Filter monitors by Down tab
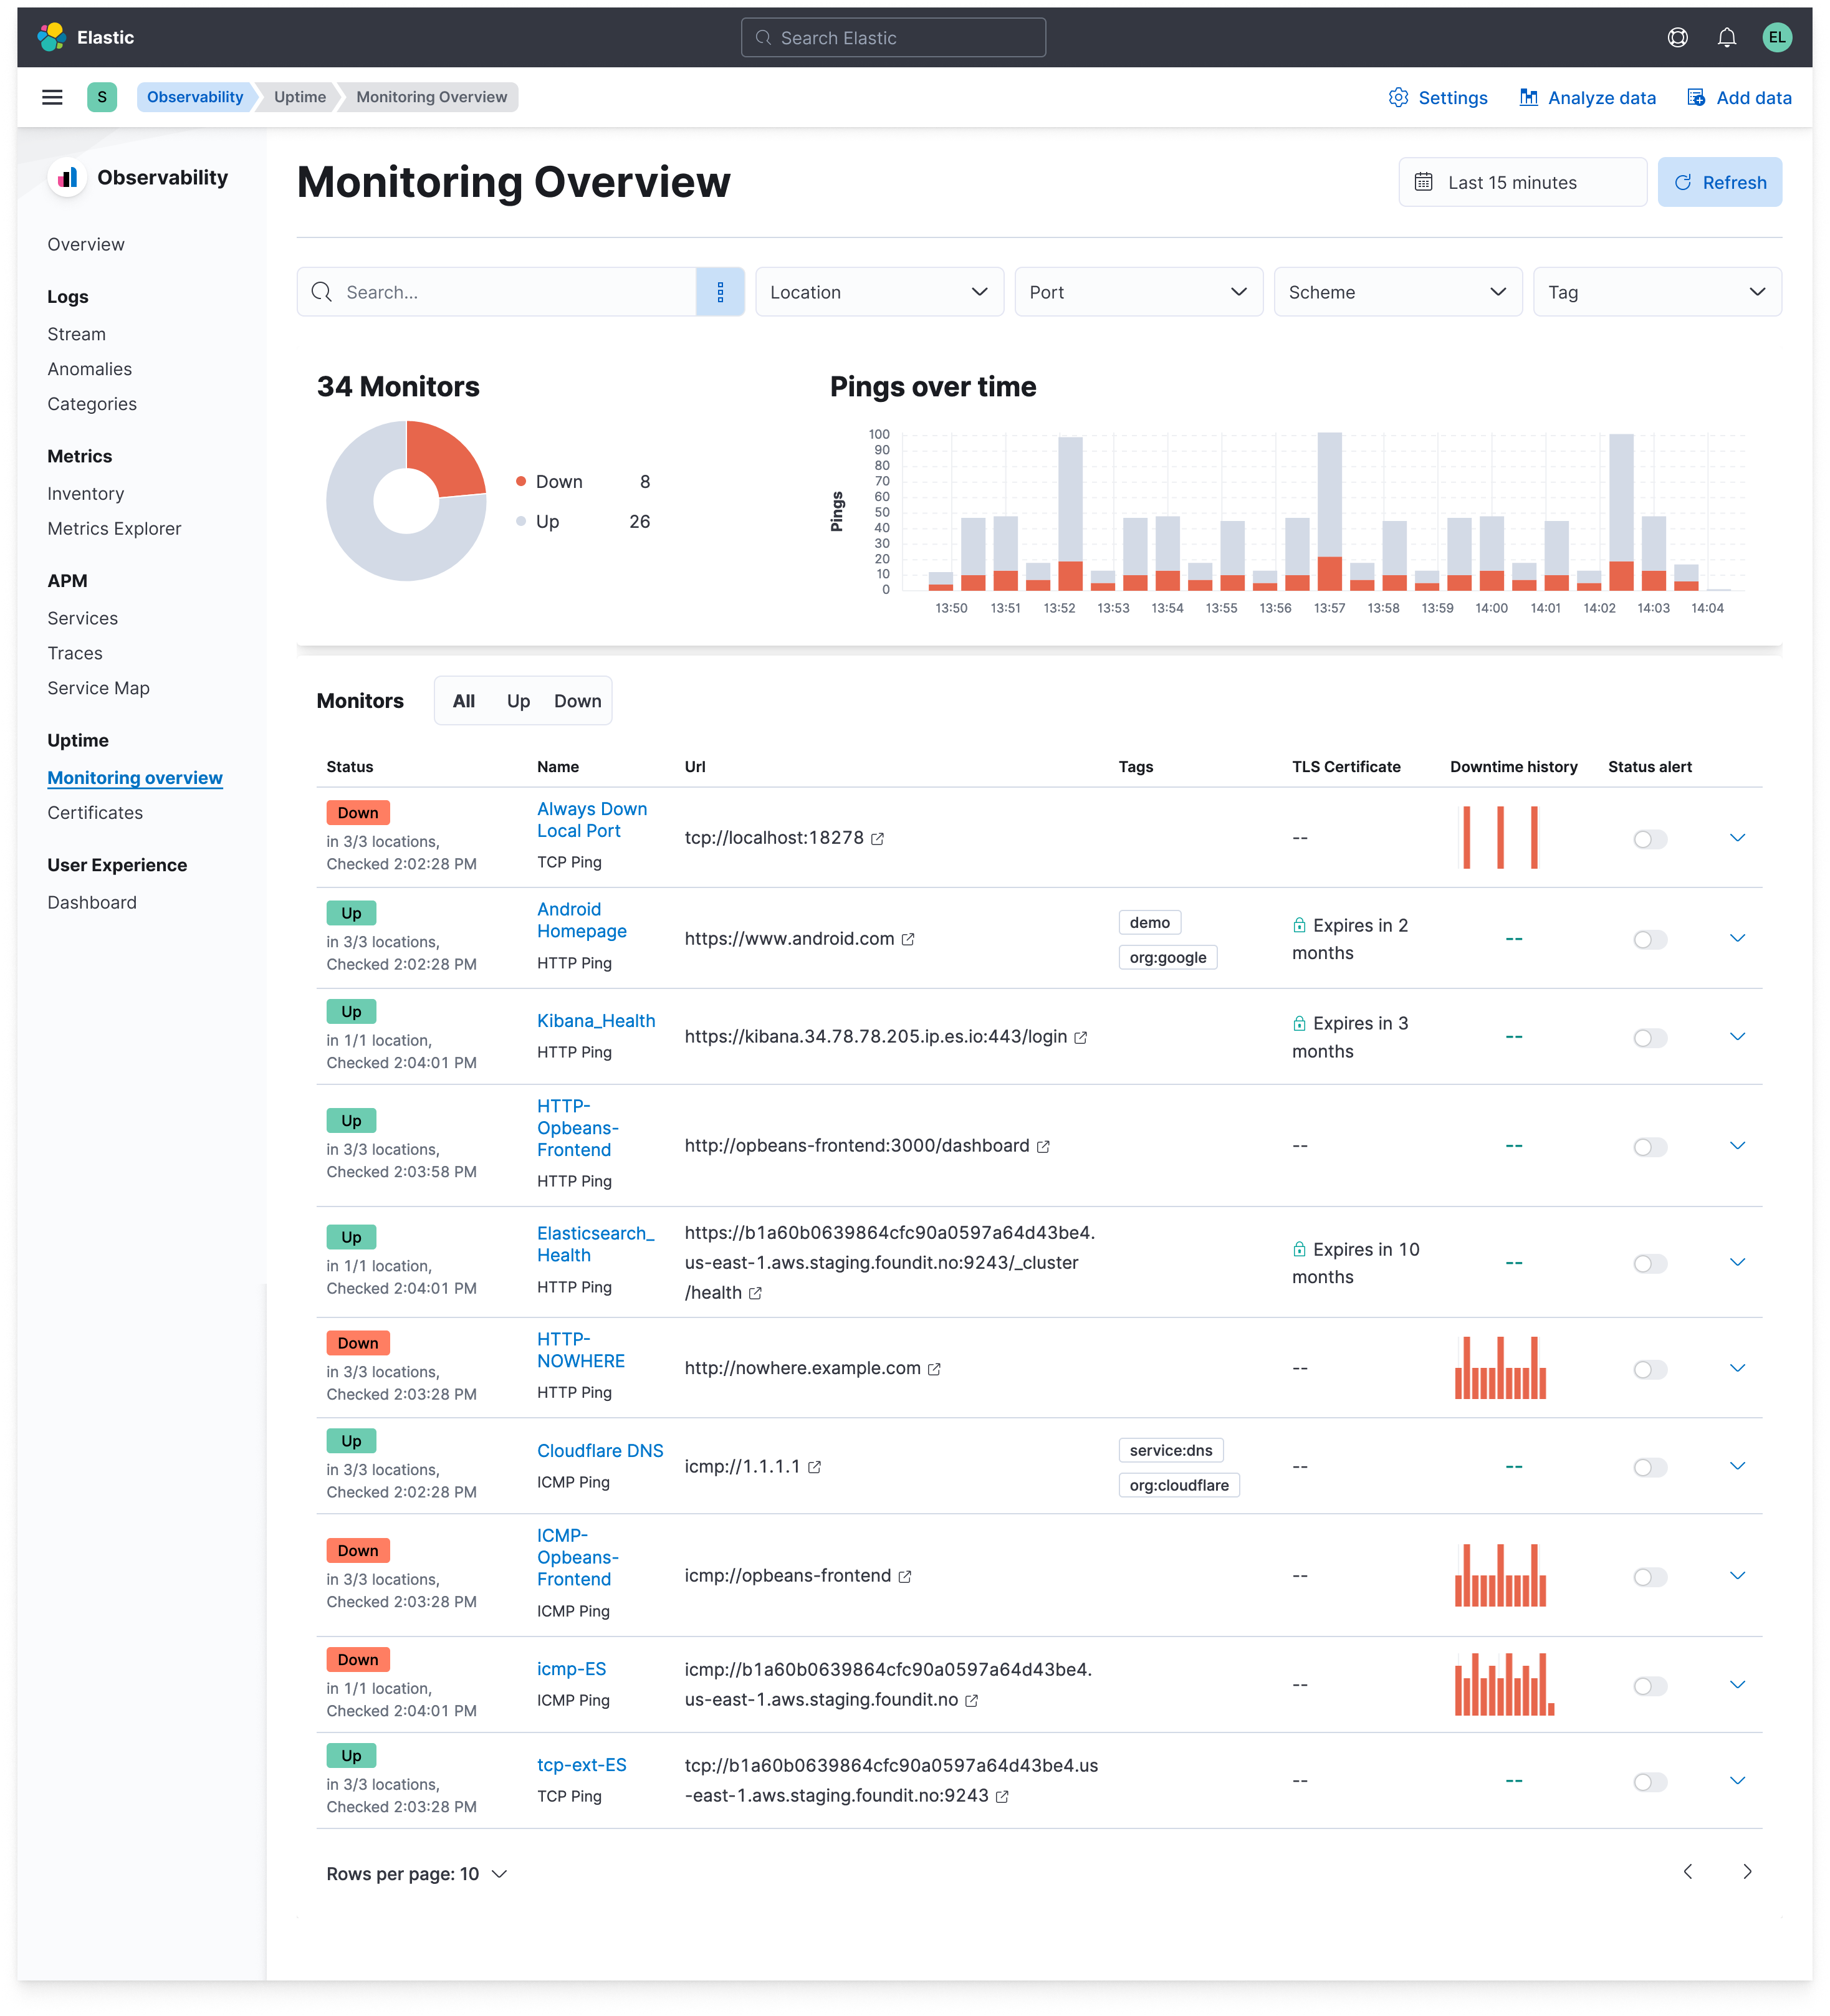The width and height of the screenshot is (1830, 2016). [577, 701]
